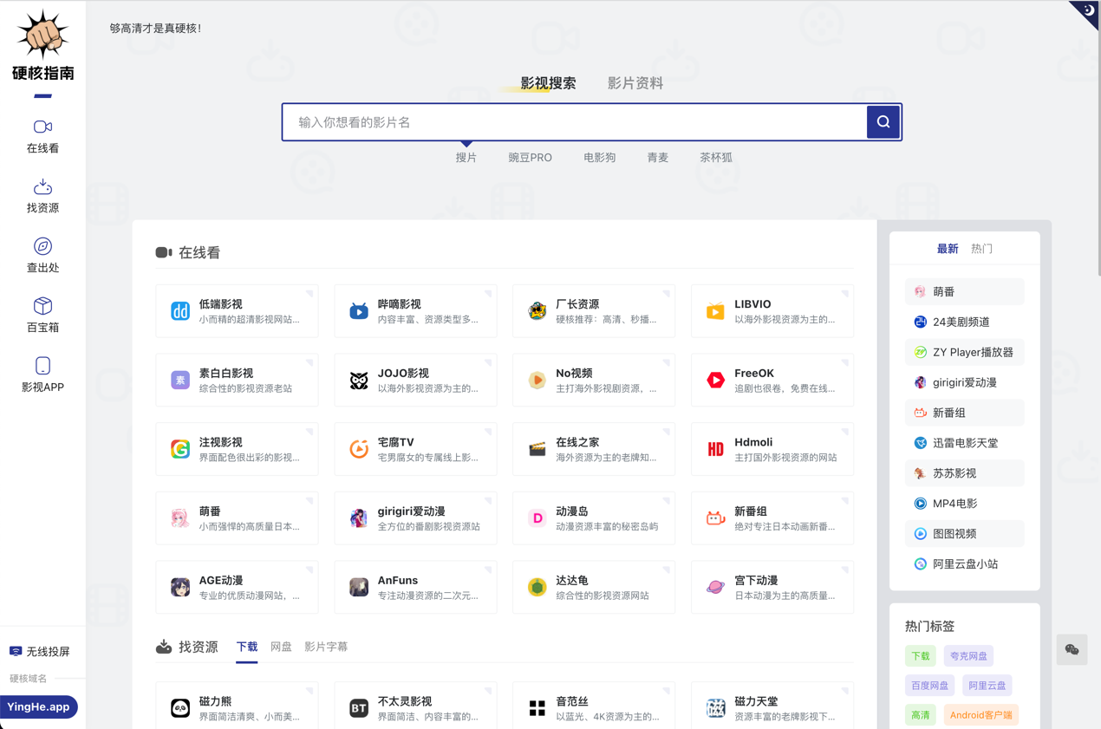1101x729 pixels.
Task: Open ZY Player播放器 in latest list
Action: pyautogui.click(x=965, y=352)
